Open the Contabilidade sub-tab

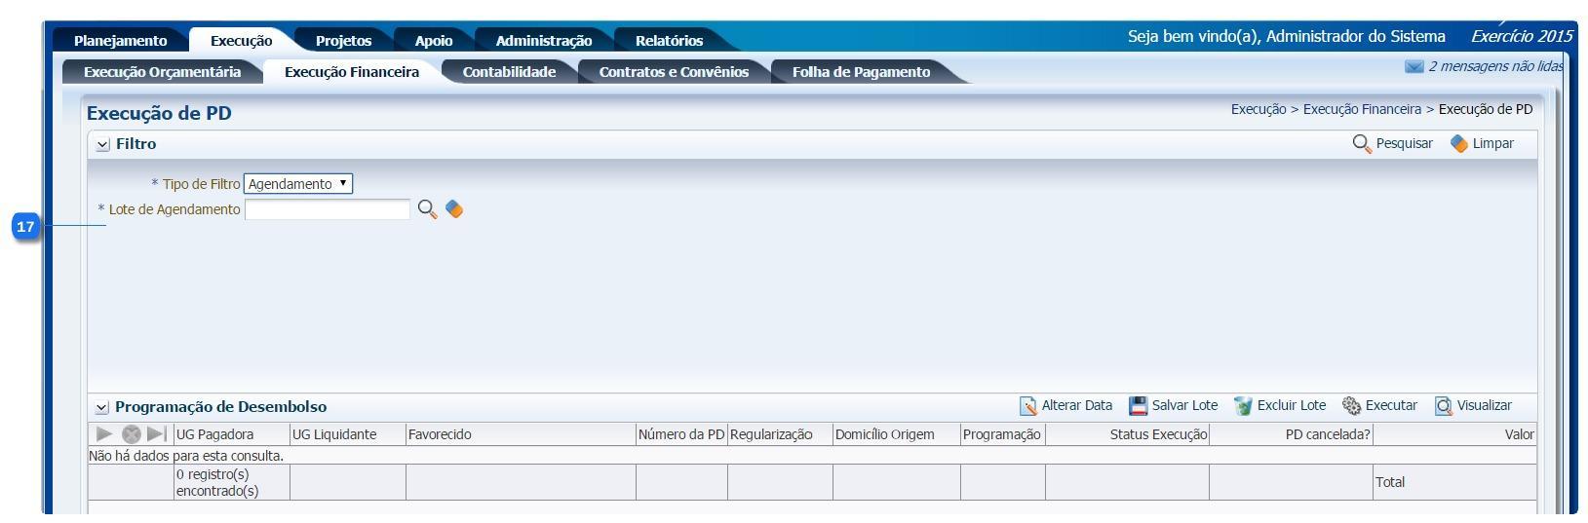pyautogui.click(x=509, y=72)
